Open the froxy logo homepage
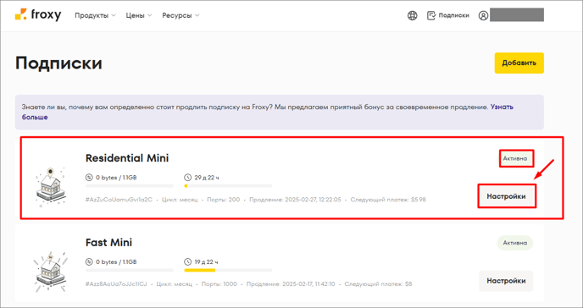 click(x=38, y=15)
